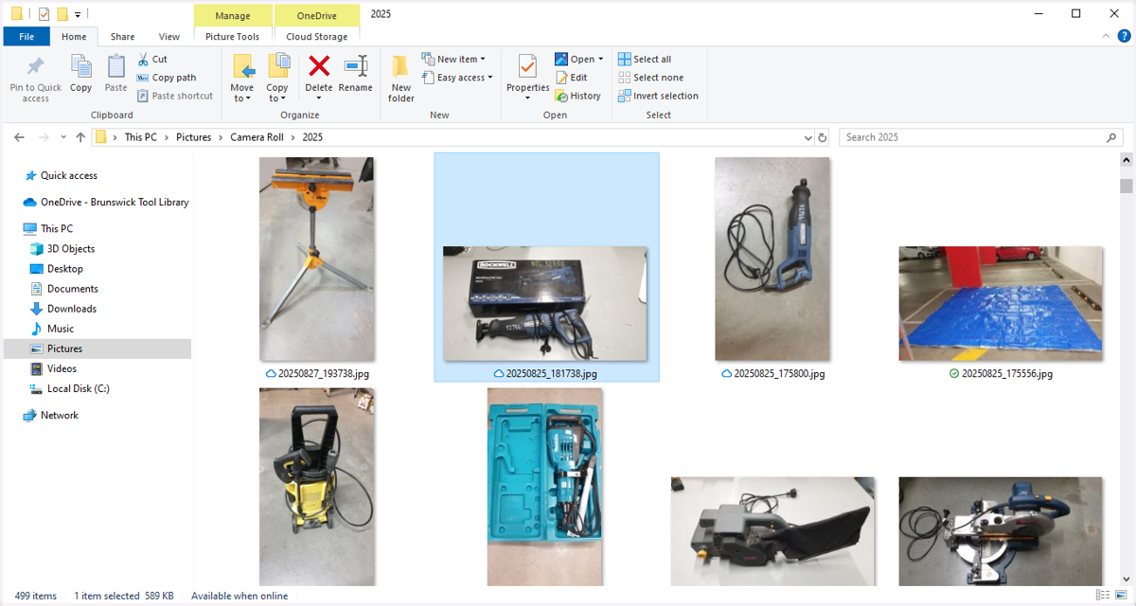Click Copy path in Clipboard group
Screen dimensions: 1136x606
coord(167,78)
